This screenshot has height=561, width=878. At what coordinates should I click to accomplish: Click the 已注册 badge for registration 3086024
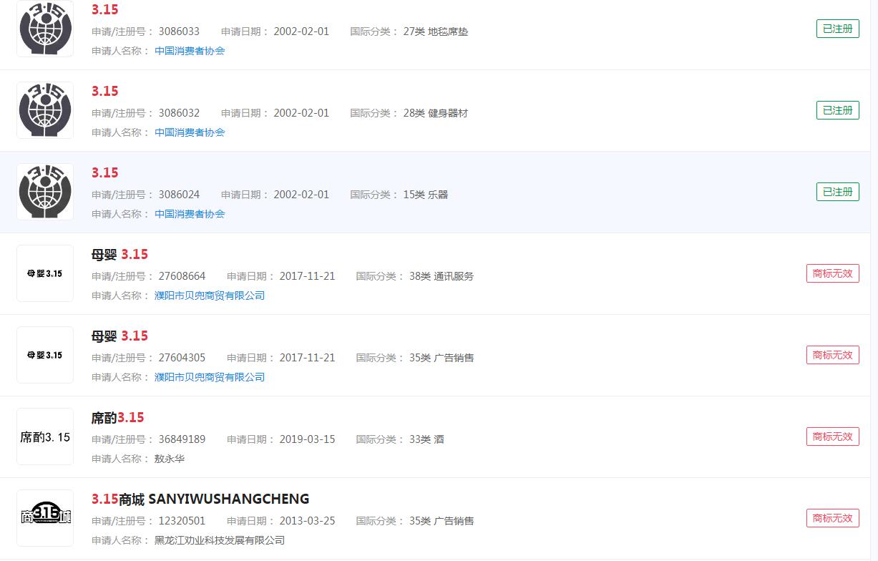[x=838, y=192]
